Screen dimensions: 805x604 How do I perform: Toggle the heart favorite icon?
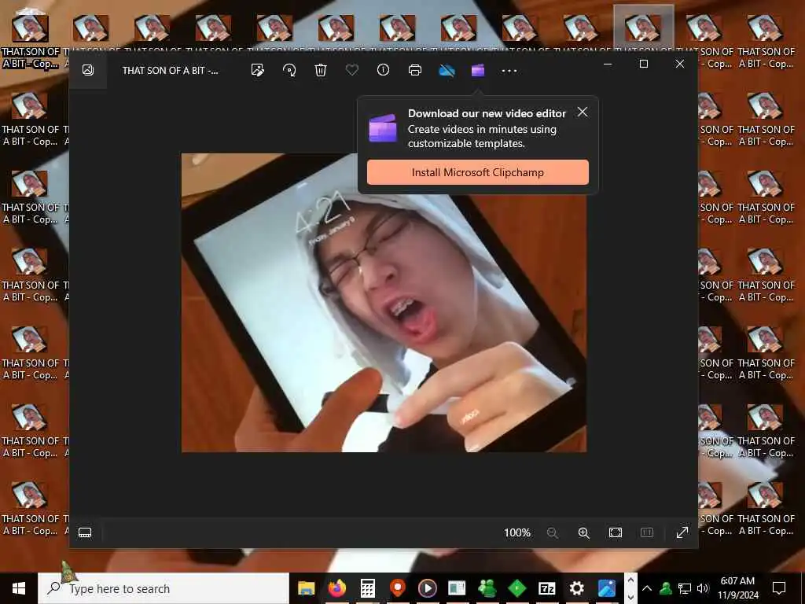point(351,69)
